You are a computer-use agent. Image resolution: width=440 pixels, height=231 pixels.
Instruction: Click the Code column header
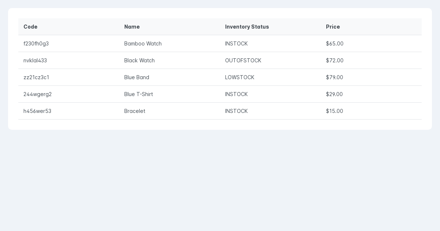coord(69,27)
